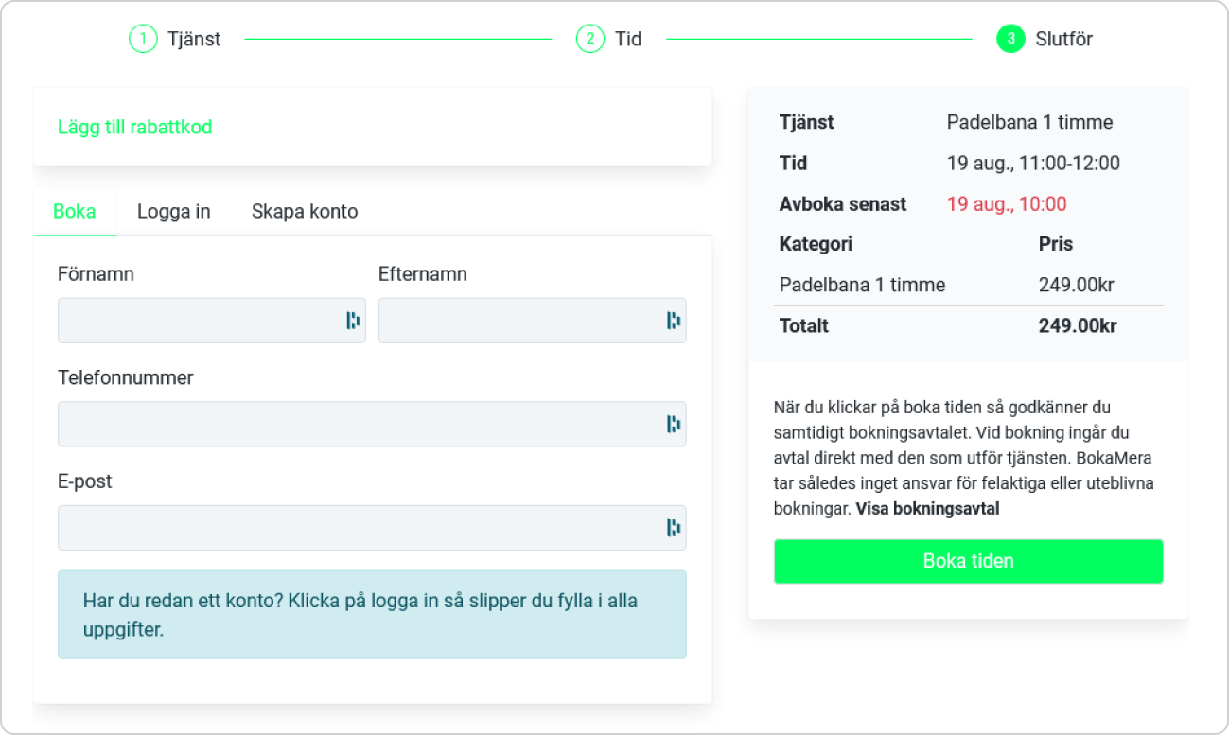Switch to the Logga in tab

[174, 211]
